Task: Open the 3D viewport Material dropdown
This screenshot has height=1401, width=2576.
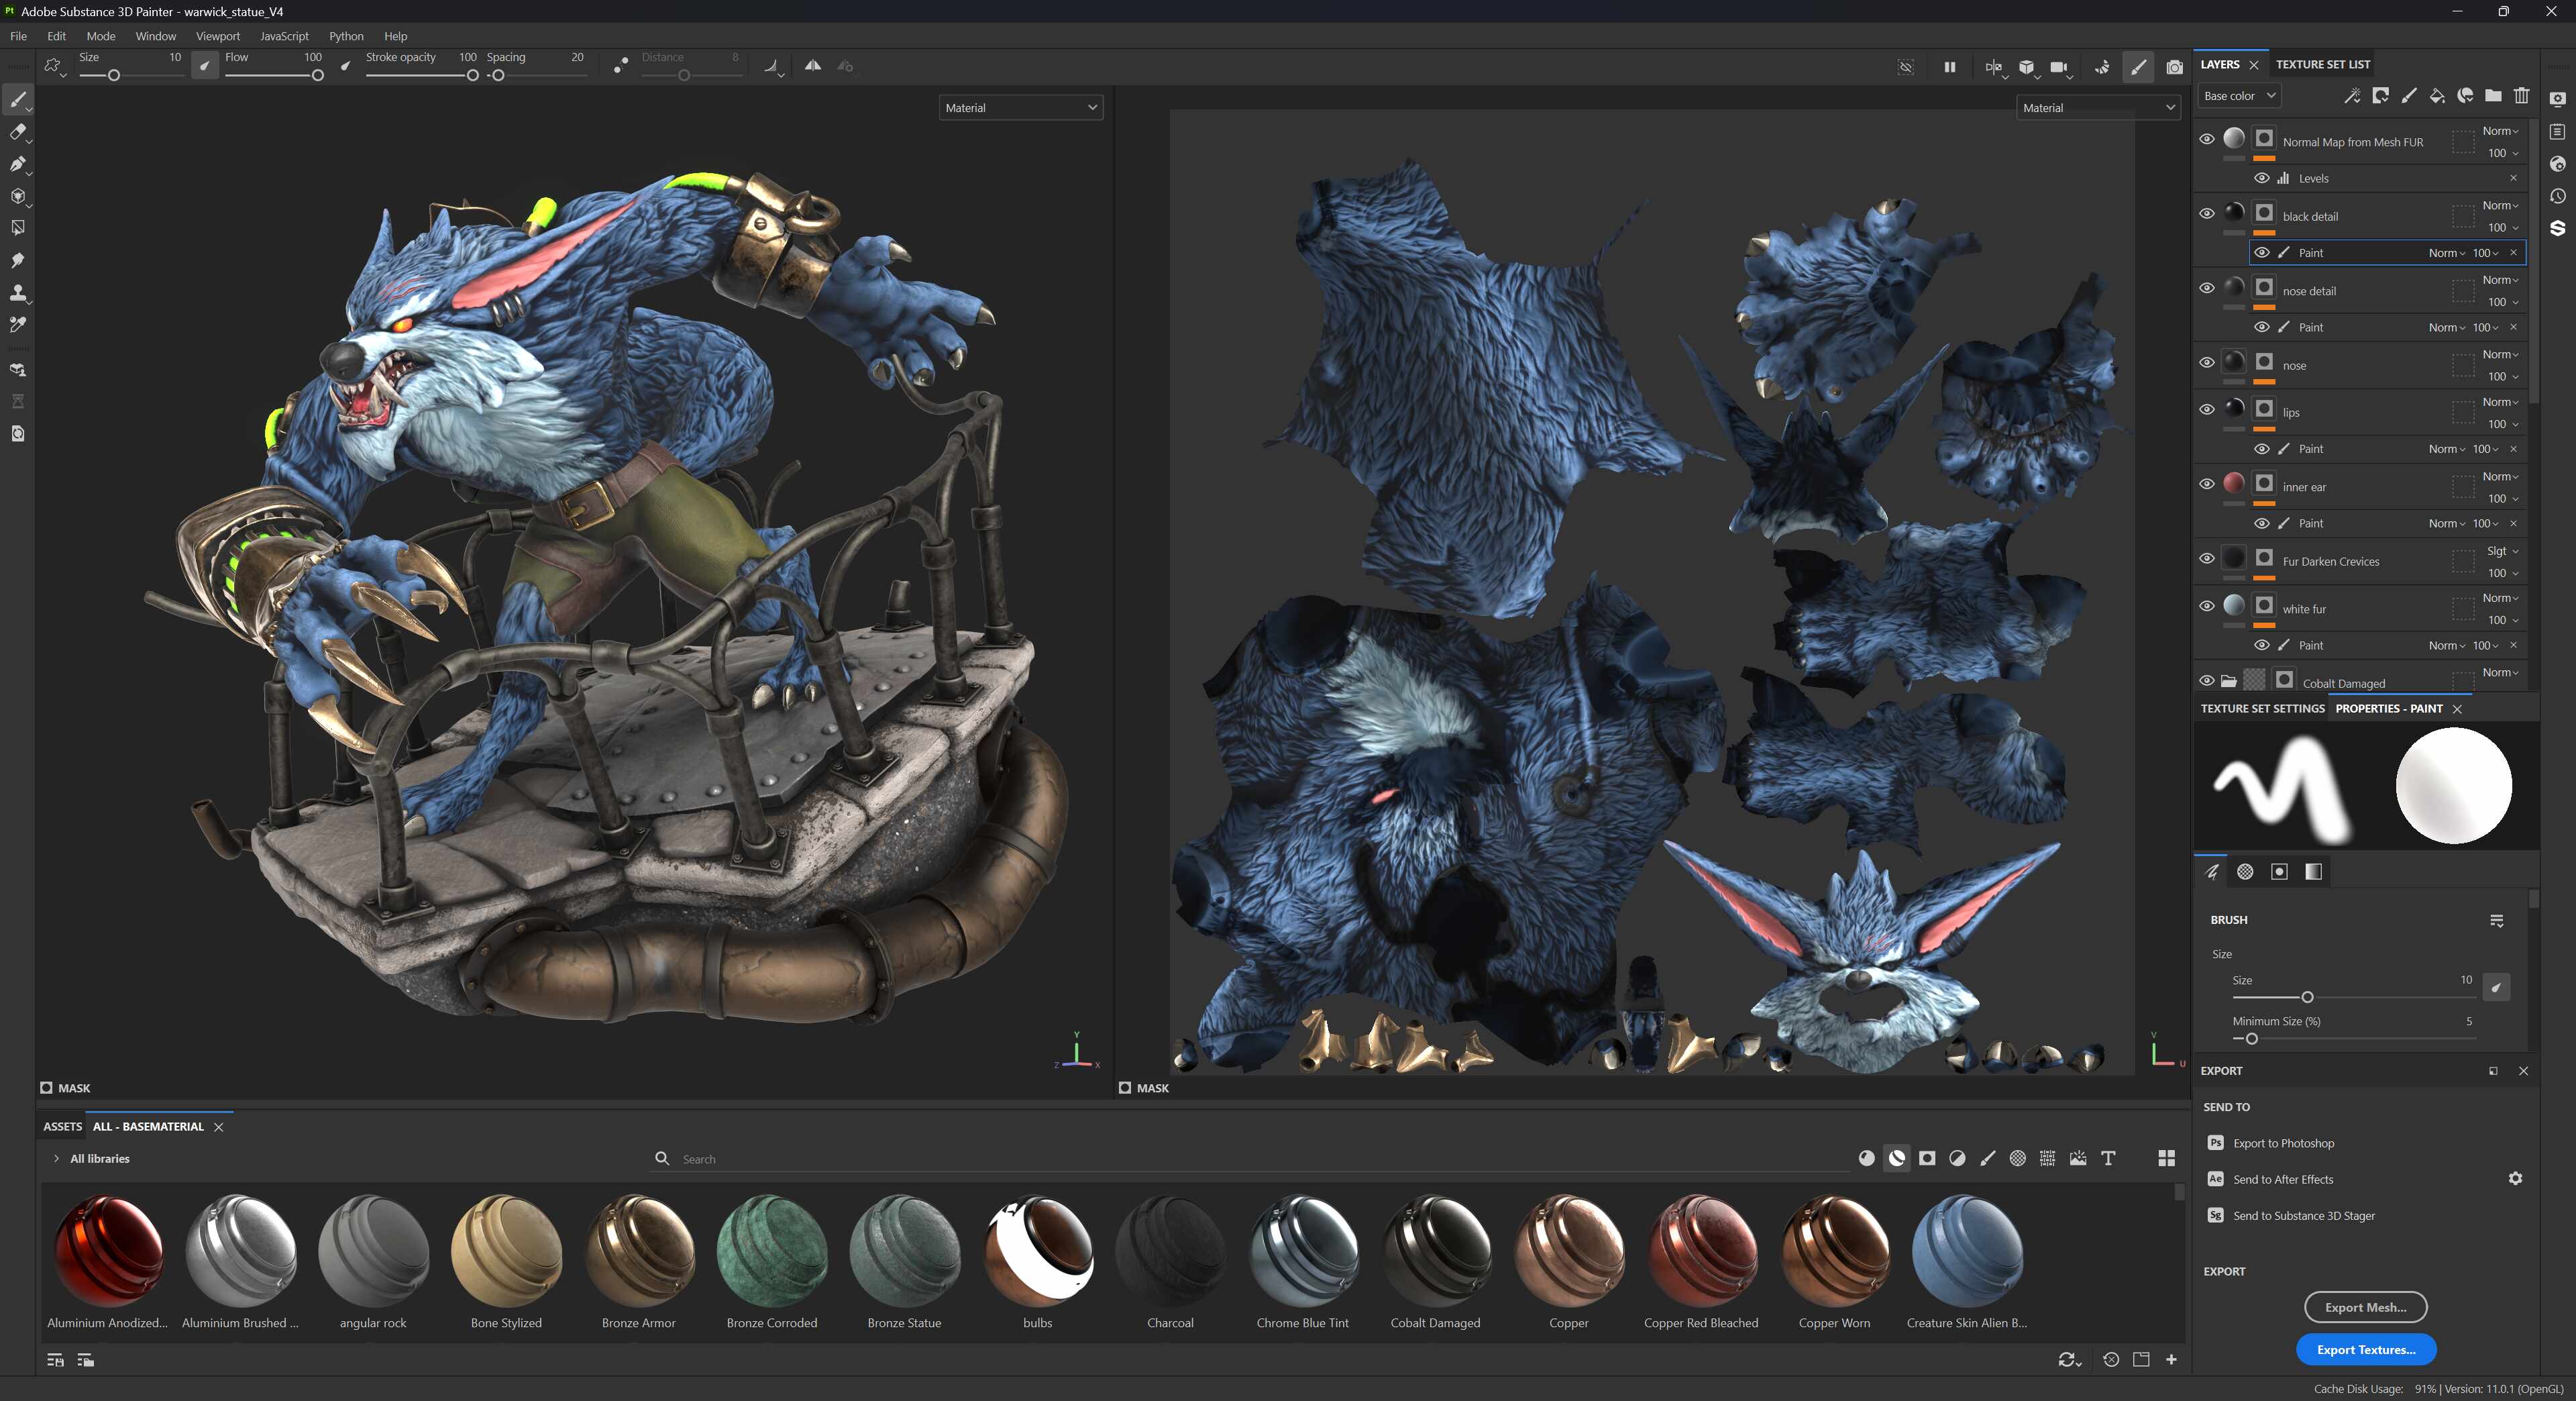Action: point(1020,108)
